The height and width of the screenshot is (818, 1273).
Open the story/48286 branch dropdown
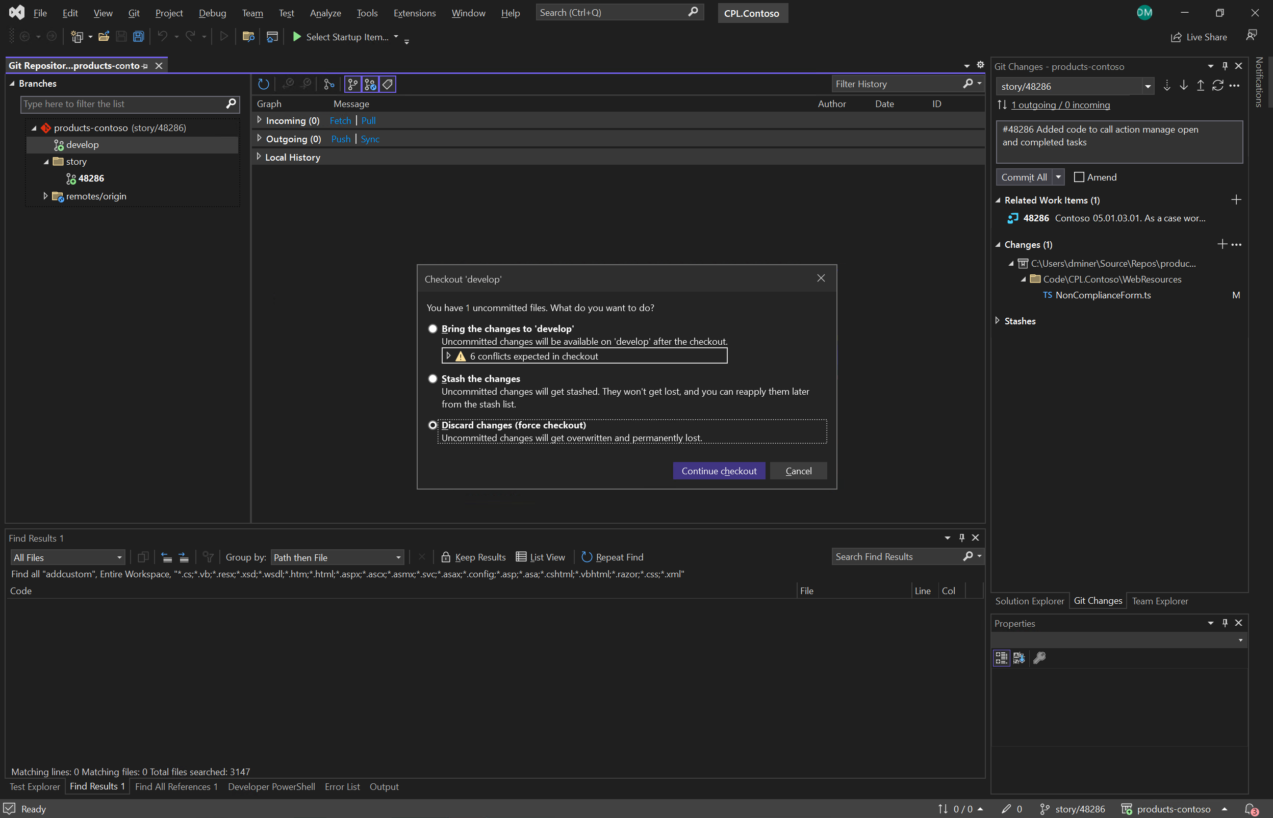[x=1147, y=86]
